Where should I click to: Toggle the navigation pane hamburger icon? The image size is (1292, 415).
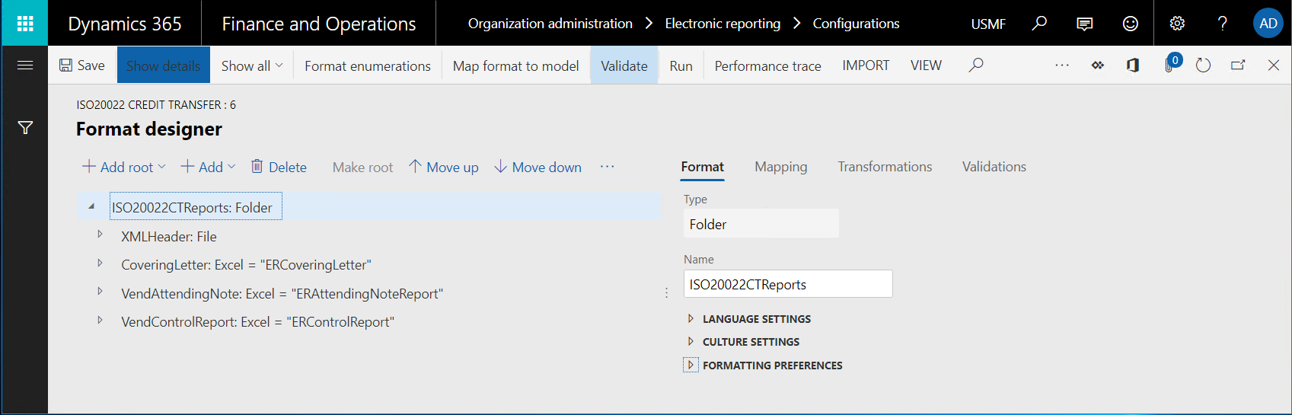tap(24, 65)
